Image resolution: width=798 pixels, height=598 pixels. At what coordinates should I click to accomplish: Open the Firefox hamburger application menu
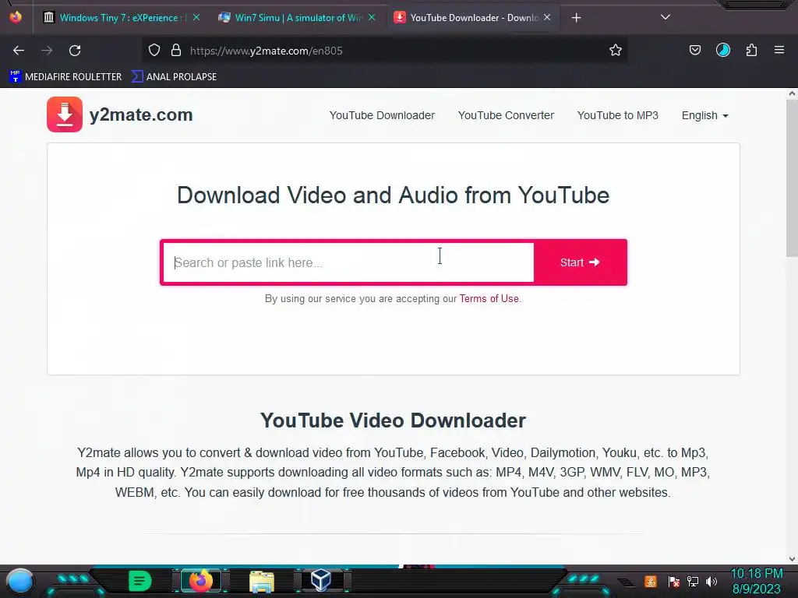[x=779, y=51]
